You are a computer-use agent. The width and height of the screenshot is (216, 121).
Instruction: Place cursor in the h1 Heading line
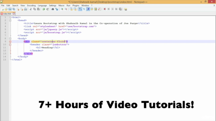48,47
